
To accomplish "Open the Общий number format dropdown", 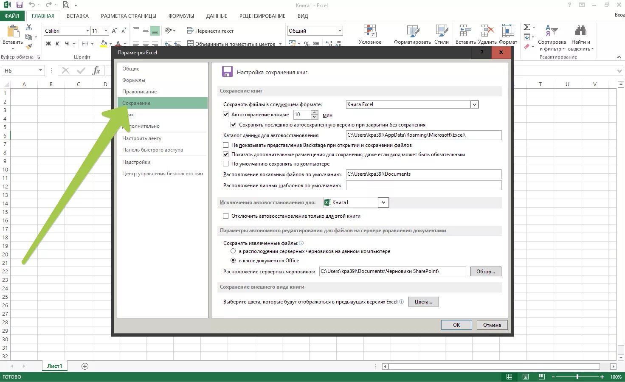I will click(340, 31).
